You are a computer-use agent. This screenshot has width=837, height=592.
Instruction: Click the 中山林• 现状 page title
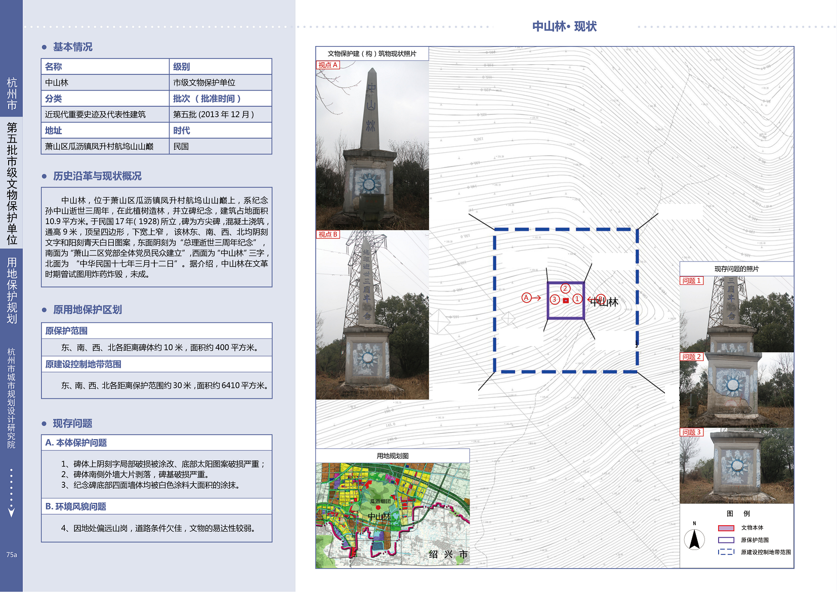point(564,26)
